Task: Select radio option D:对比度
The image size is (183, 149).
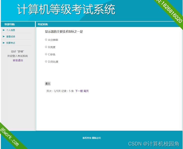Action: tap(46, 61)
